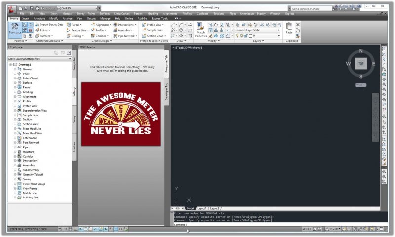The width and height of the screenshot is (395, 237).
Task: Click the search keyword input box
Action: (312, 8)
